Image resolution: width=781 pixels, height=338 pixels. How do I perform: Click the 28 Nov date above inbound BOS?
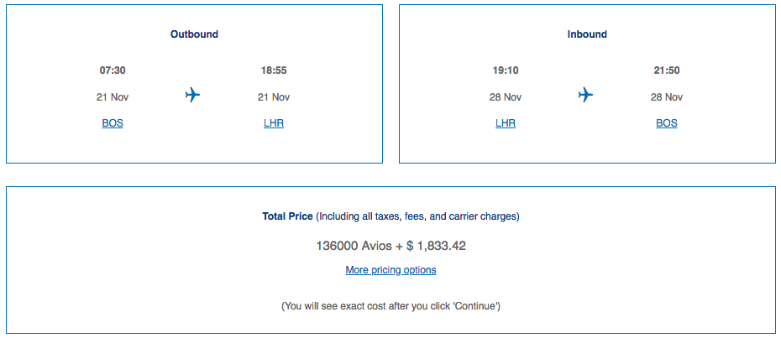pyautogui.click(x=667, y=97)
